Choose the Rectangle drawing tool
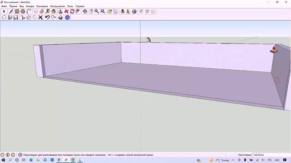 (x=17, y=11)
